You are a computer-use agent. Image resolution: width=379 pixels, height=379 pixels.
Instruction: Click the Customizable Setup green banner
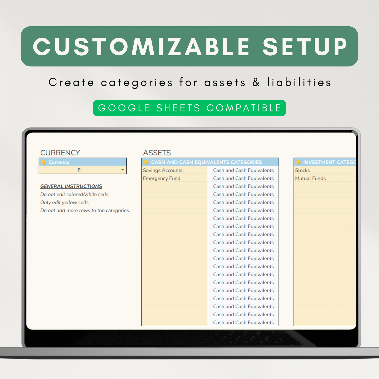(189, 46)
